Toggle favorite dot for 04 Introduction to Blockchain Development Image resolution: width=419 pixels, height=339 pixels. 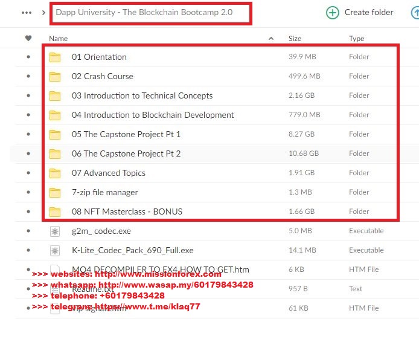pos(28,115)
